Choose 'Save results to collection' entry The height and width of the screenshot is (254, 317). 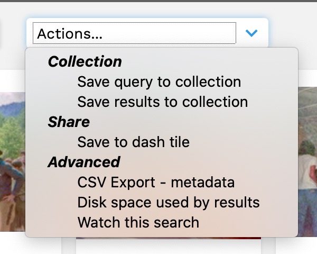click(x=162, y=102)
